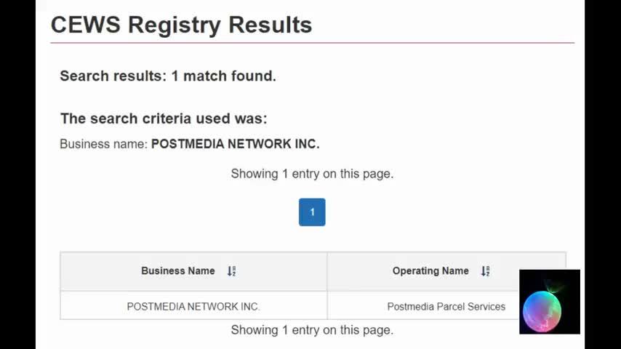Click the Operating Name sort arrow icon

(485, 271)
